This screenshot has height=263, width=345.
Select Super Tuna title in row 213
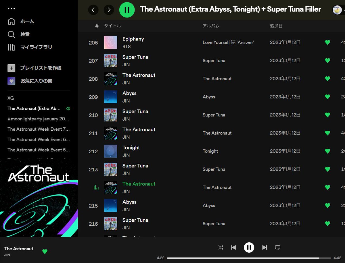point(135,166)
